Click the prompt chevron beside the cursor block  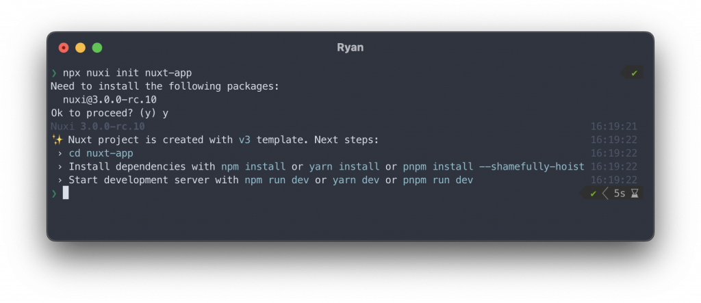[x=54, y=194]
